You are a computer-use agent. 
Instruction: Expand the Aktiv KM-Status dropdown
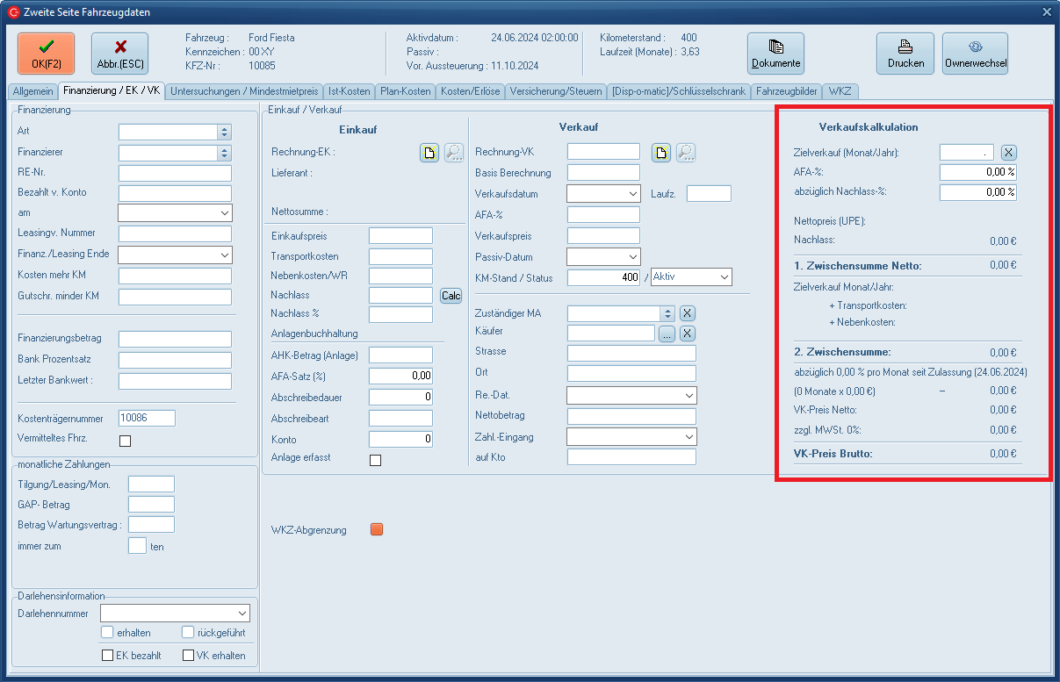[x=724, y=277]
